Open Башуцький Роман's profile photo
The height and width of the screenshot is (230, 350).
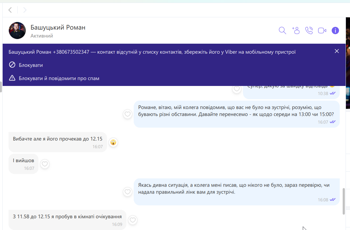tap(17, 31)
